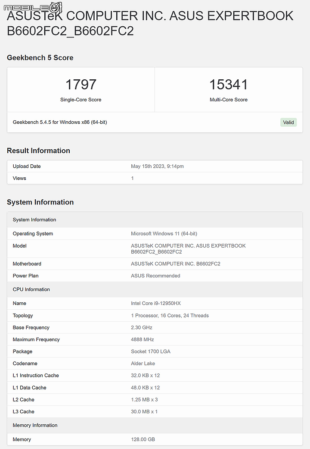Screen dimensions: 310x449
Task: Select the Alder Lake value
Action: point(143,364)
